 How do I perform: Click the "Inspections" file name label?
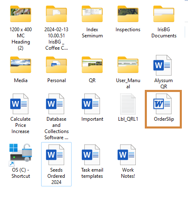click(x=128, y=30)
